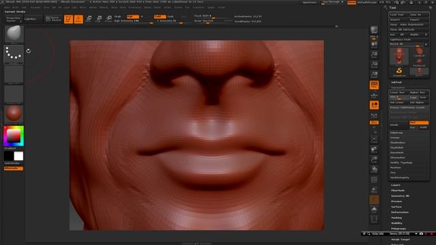Toggle Local symmetry rotation button
The height and width of the screenshot is (245, 436).
click(374, 105)
